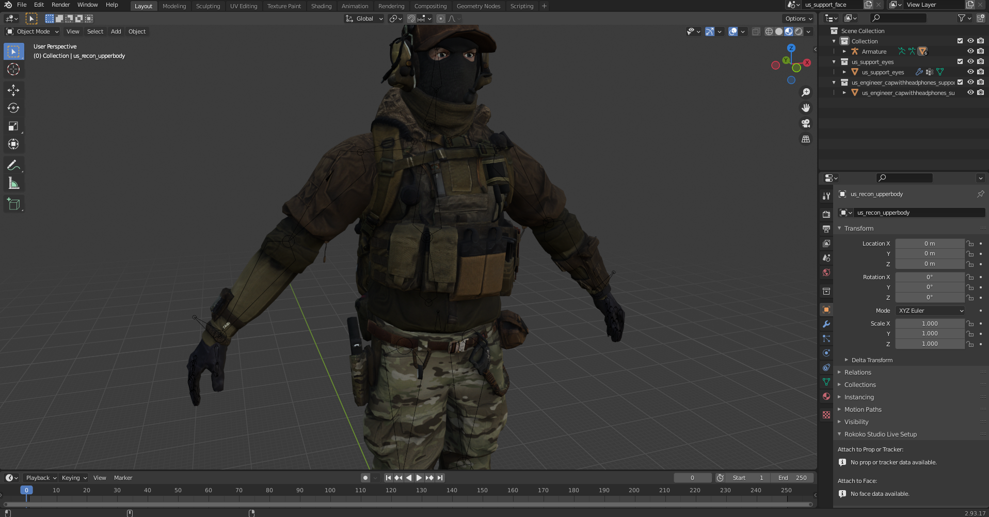Click frame 100 on the timeline
The image size is (989, 517).
coord(330,490)
